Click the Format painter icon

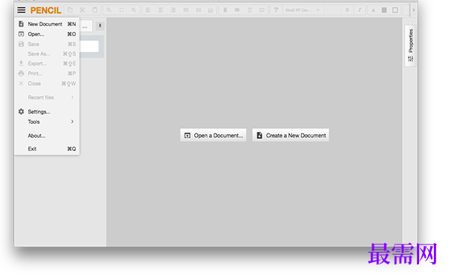276,10
